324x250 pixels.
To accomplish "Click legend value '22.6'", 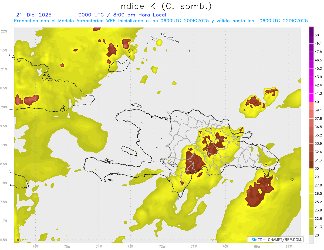I will click(318, 219).
